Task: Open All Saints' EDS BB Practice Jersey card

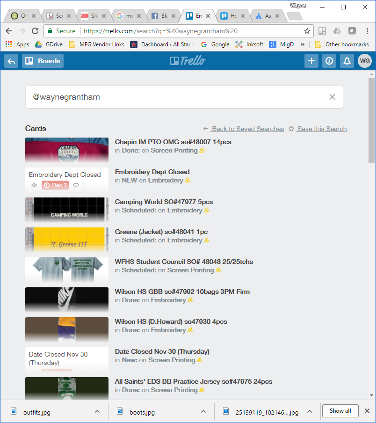Action: coord(194,381)
